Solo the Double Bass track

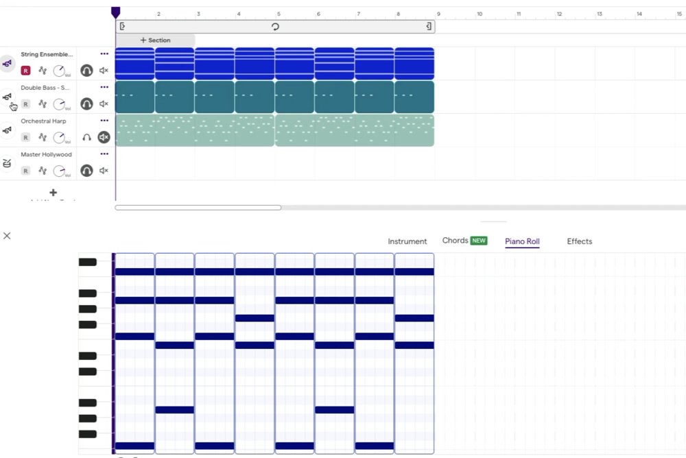tap(86, 104)
